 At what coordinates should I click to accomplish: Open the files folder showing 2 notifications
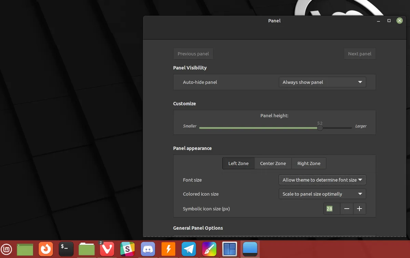[86, 249]
